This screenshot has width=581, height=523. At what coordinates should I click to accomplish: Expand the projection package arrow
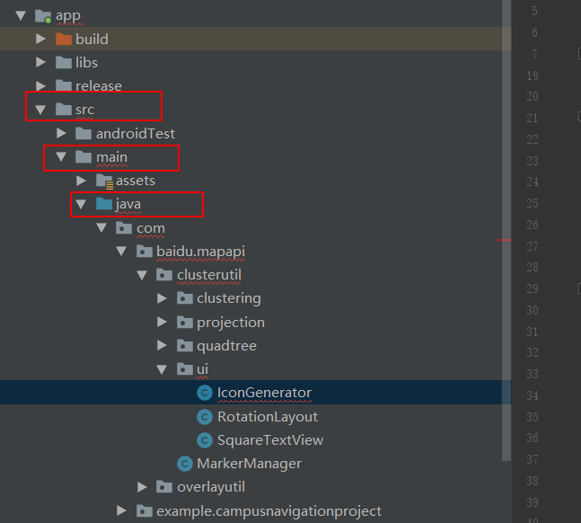point(162,322)
